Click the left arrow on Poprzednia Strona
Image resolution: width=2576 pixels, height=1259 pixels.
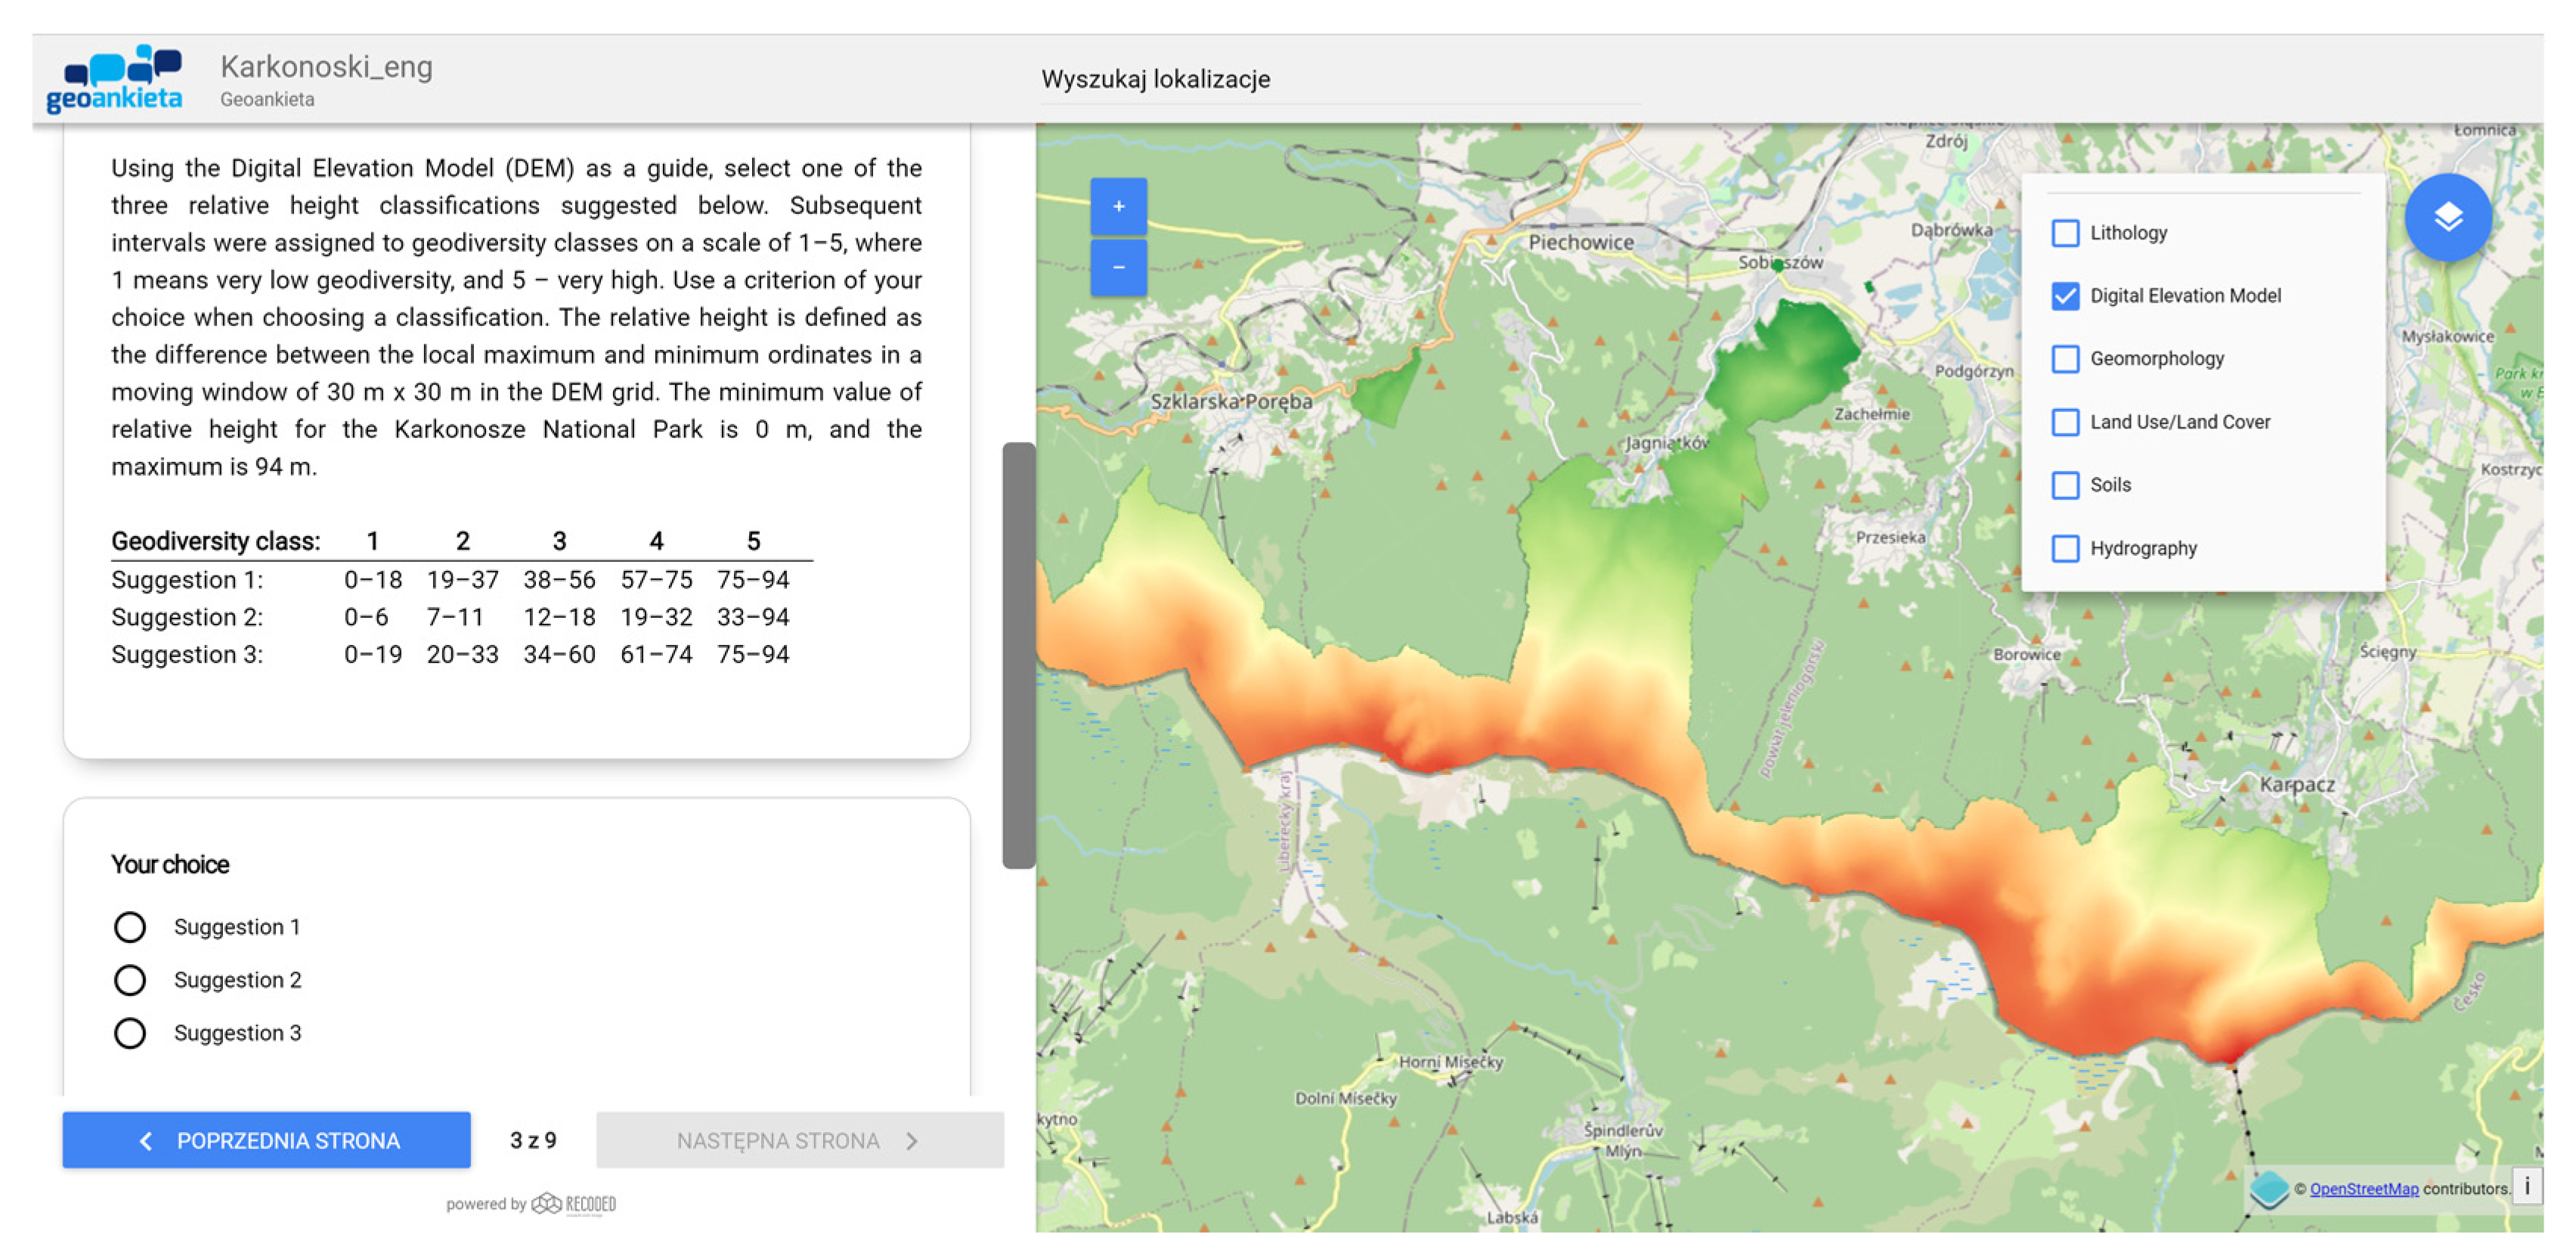[x=146, y=1141]
